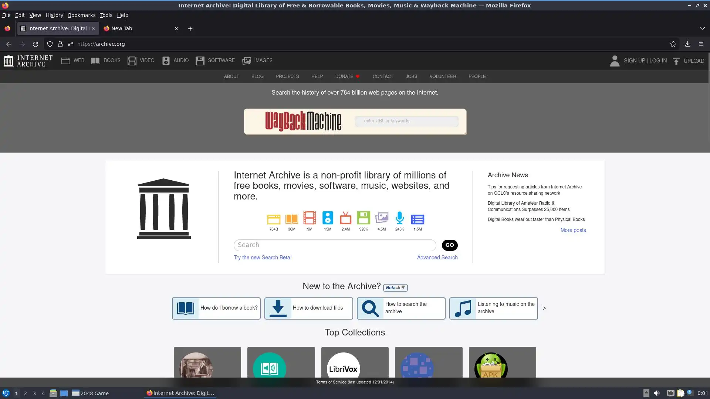The image size is (710, 399).
Task: Open the Advanced Search link
Action: [437, 258]
